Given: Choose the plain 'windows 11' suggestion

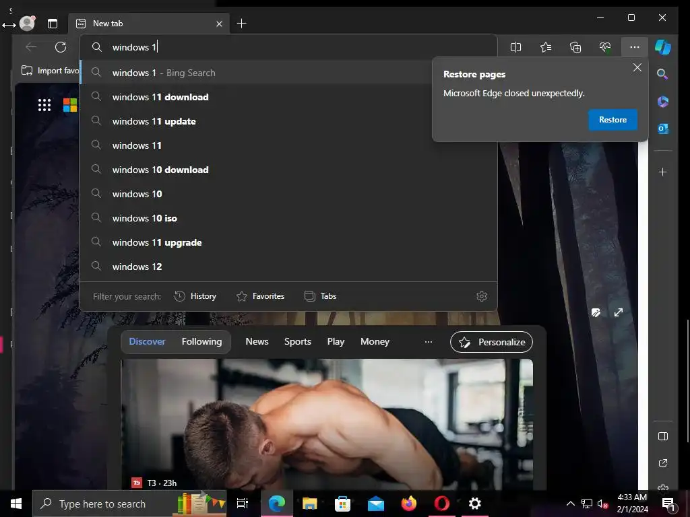Looking at the screenshot, I should coord(288,145).
